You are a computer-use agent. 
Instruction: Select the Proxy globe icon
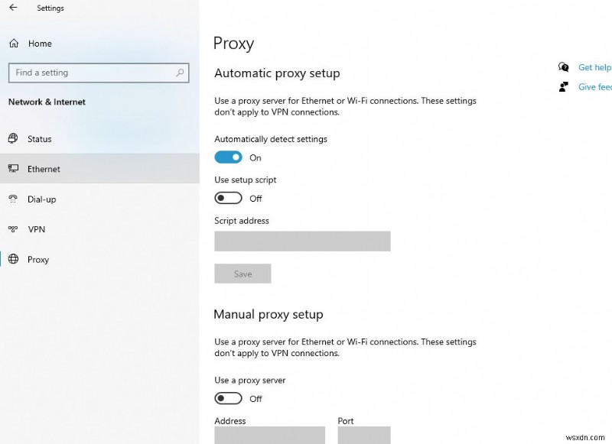(x=14, y=260)
